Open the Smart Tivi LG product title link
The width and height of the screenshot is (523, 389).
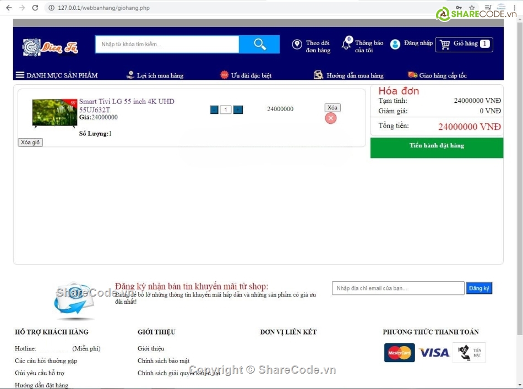(x=127, y=105)
